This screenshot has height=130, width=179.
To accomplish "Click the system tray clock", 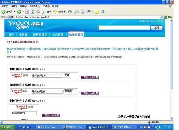I will click(167, 127).
